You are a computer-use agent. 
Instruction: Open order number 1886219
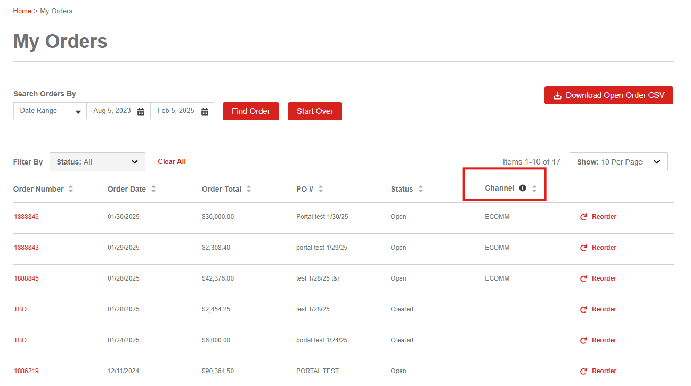click(x=27, y=371)
